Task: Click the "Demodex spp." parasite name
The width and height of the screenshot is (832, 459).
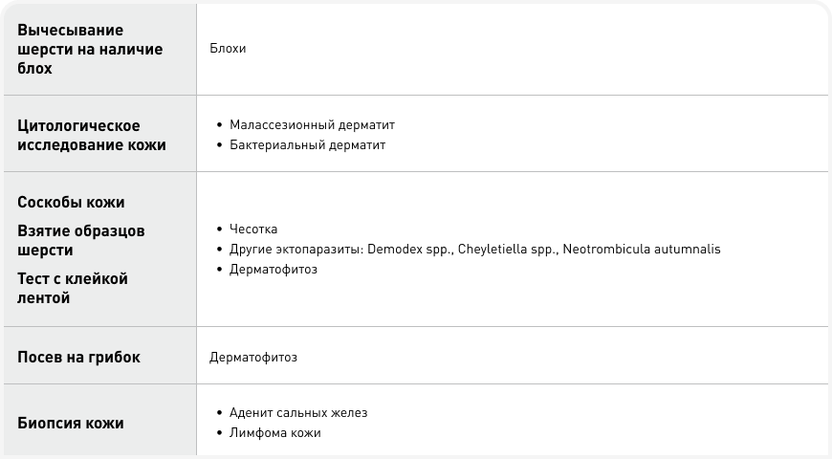Action: [x=399, y=250]
